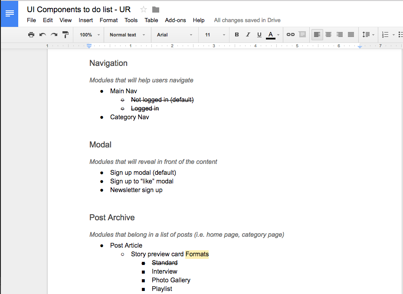Toggle Bold formatting button
The height and width of the screenshot is (294, 403).
tap(237, 34)
